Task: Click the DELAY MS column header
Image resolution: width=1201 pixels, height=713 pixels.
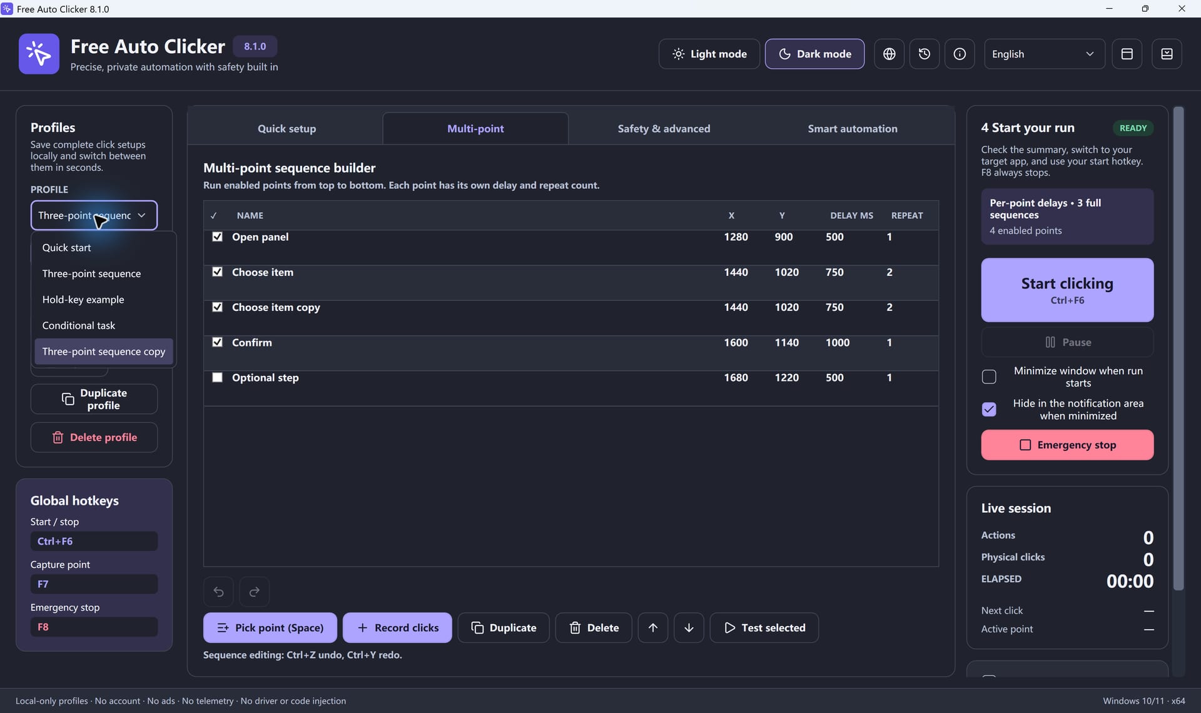Action: click(851, 215)
